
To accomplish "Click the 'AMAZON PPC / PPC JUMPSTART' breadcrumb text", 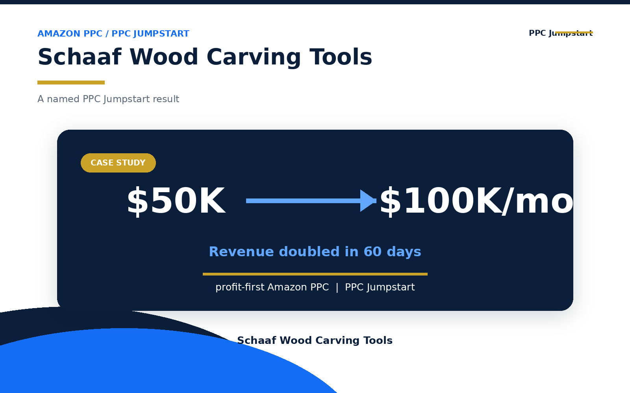I will (x=113, y=34).
